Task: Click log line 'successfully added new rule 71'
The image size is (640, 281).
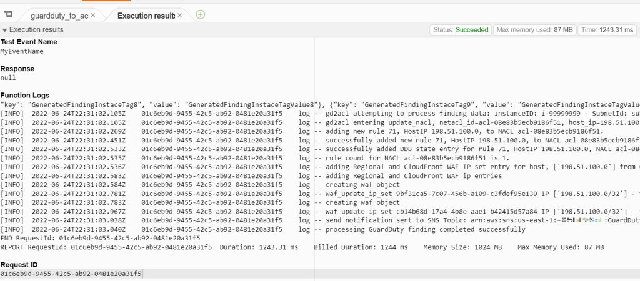Action: tap(320, 140)
